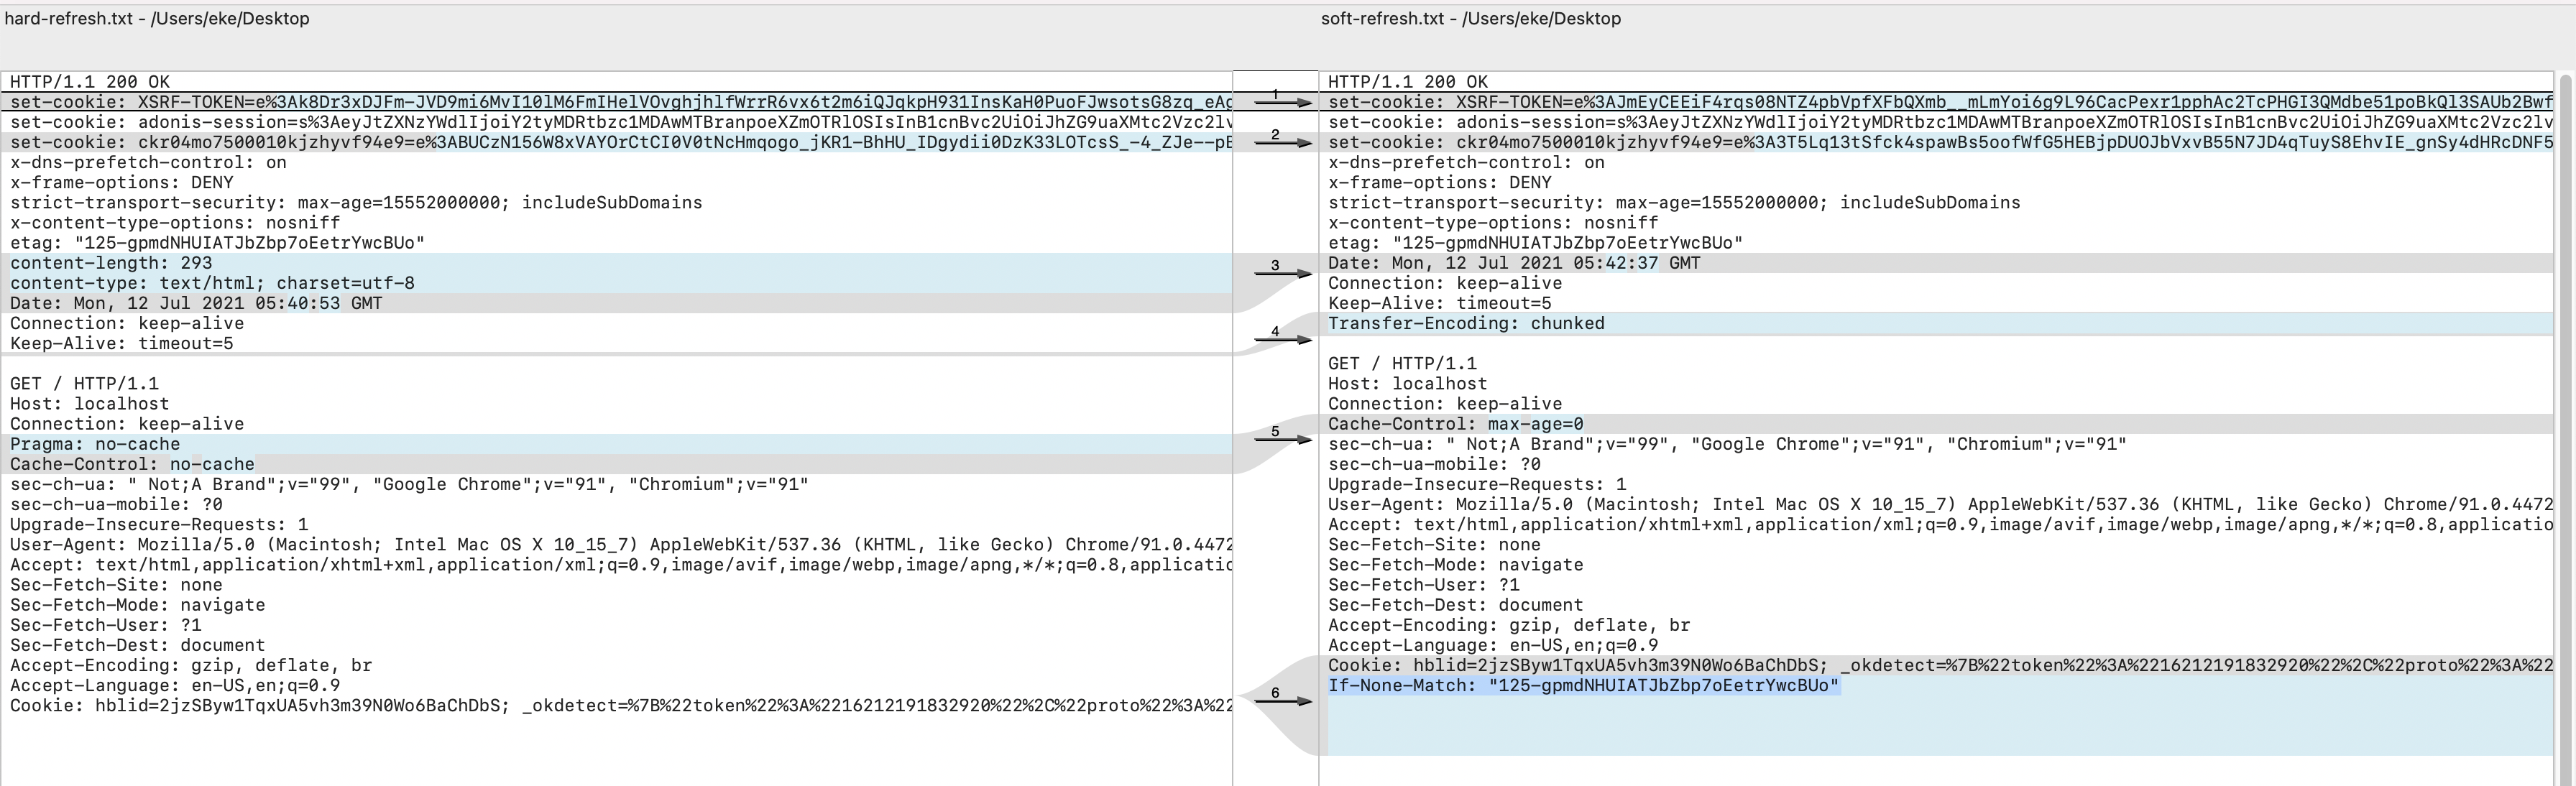
Task: Click the etag line in the left pane
Action: point(217,242)
